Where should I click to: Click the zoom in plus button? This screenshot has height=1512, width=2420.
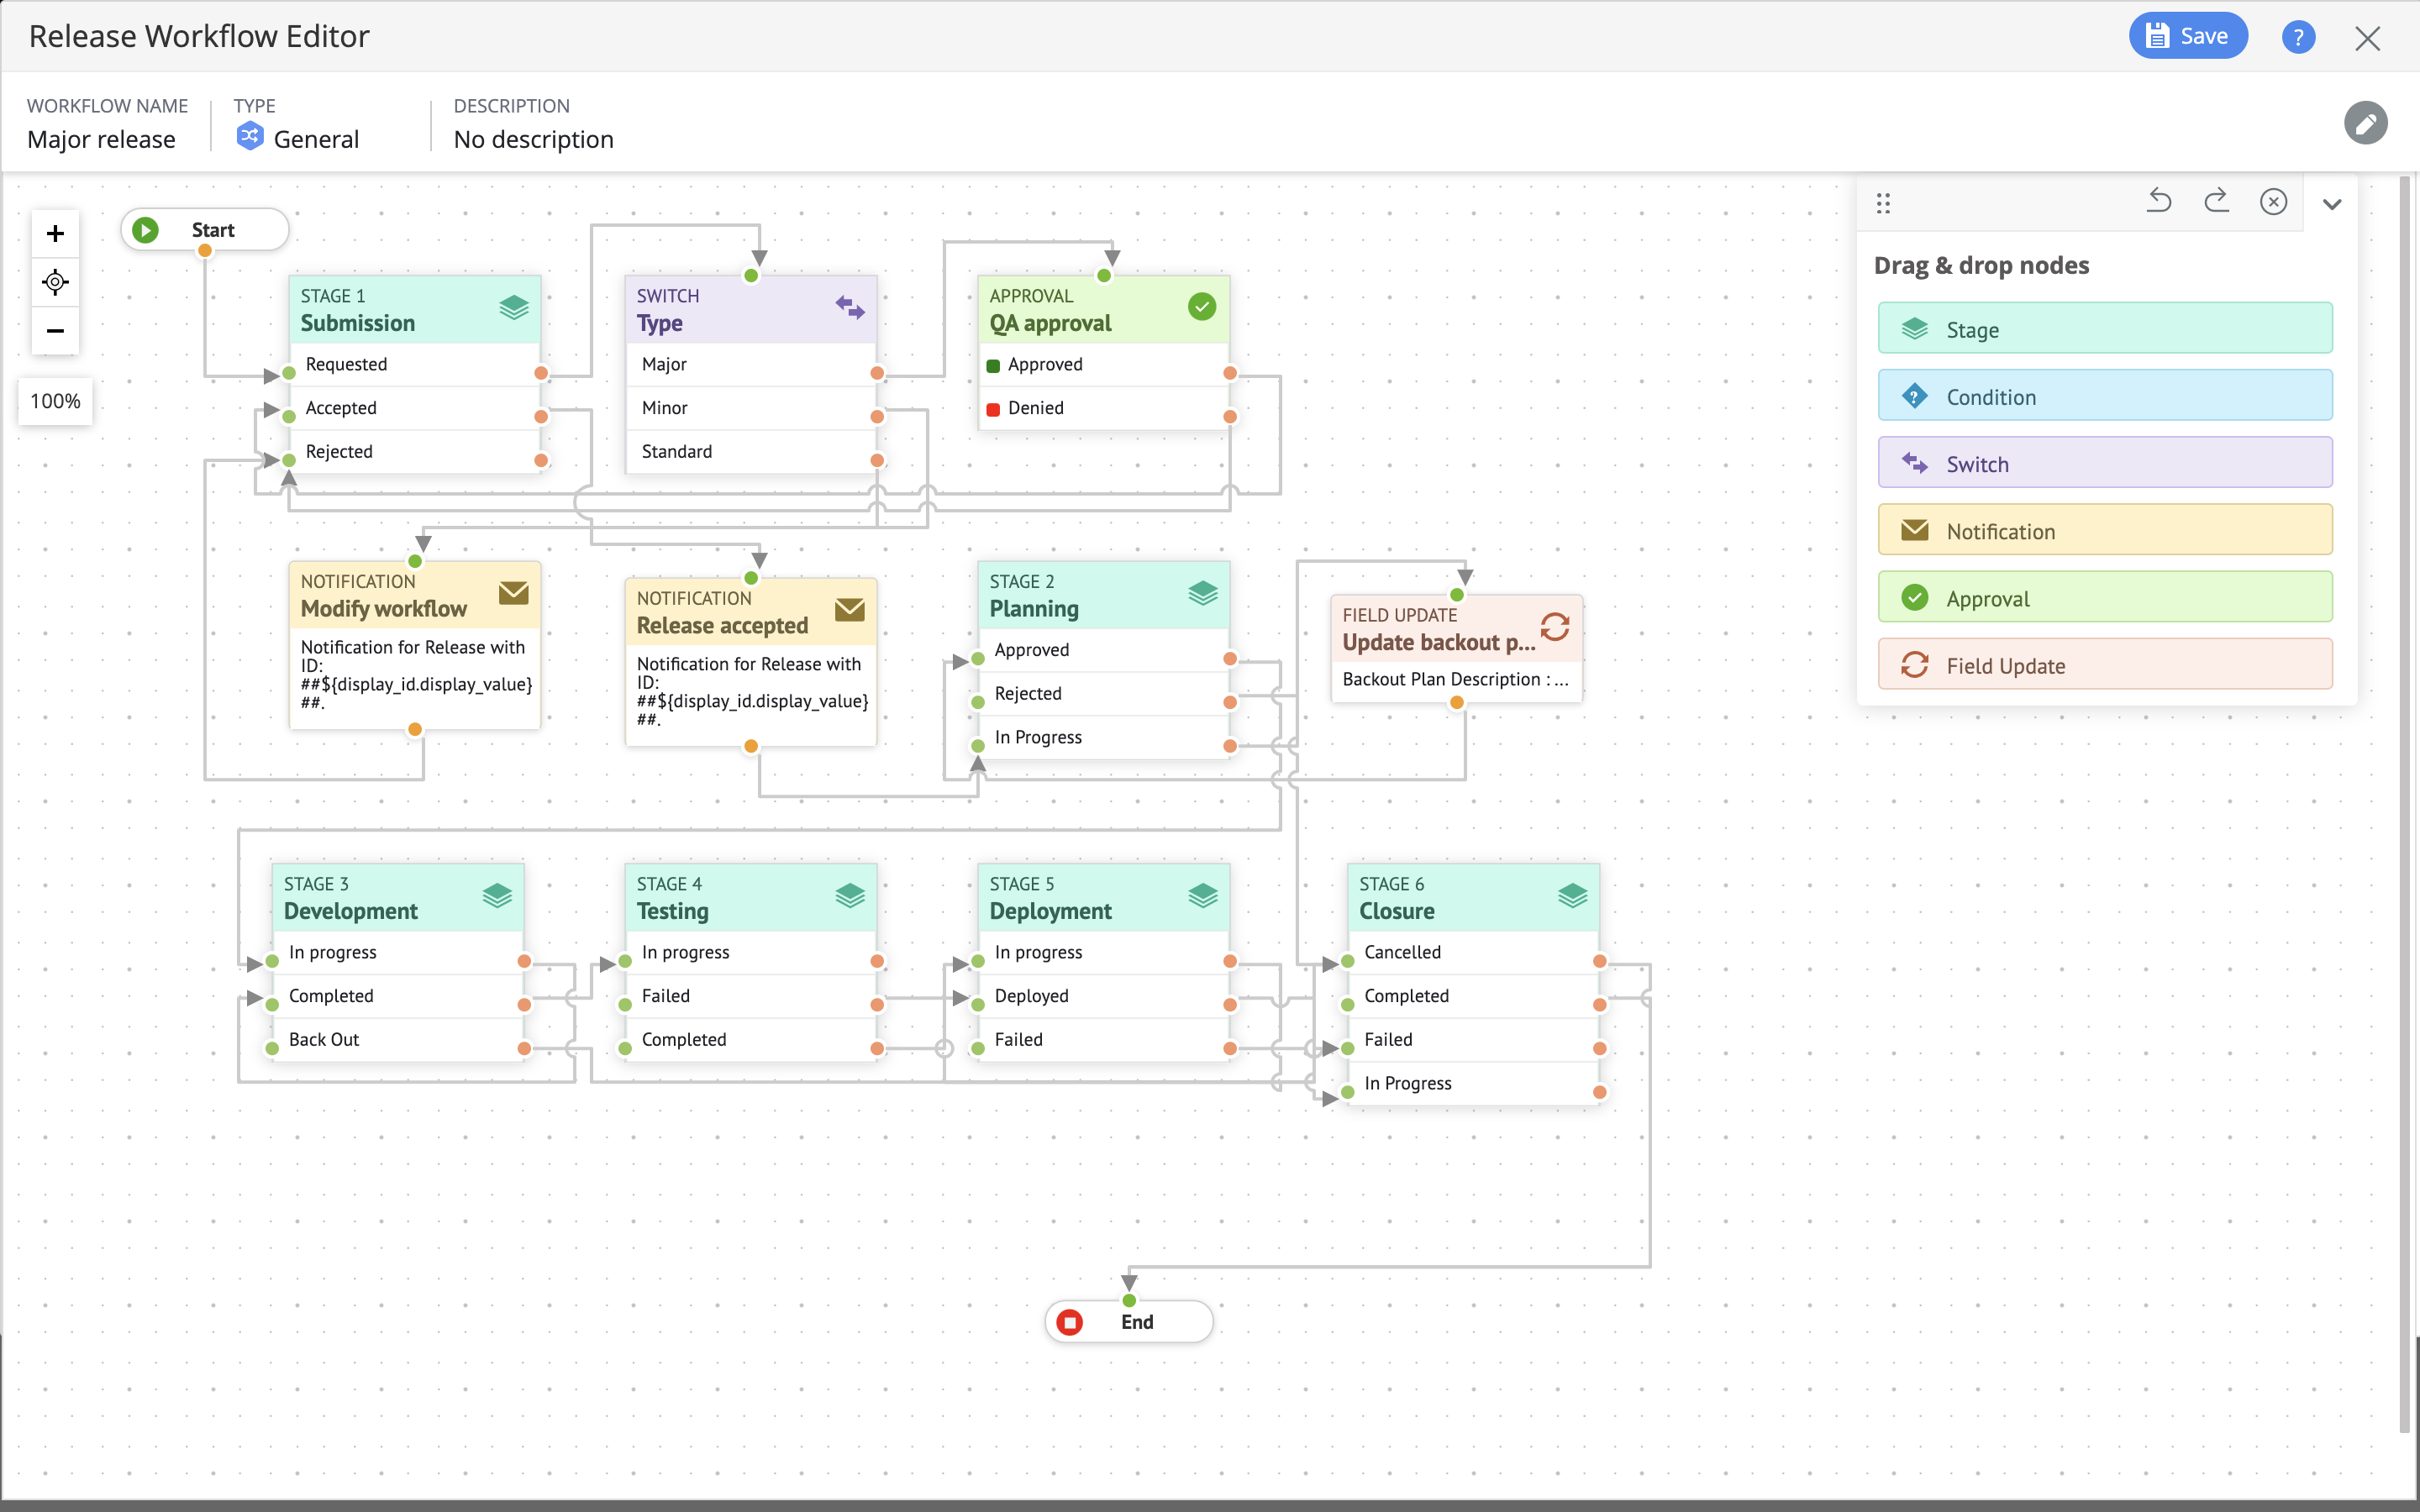pos(55,234)
